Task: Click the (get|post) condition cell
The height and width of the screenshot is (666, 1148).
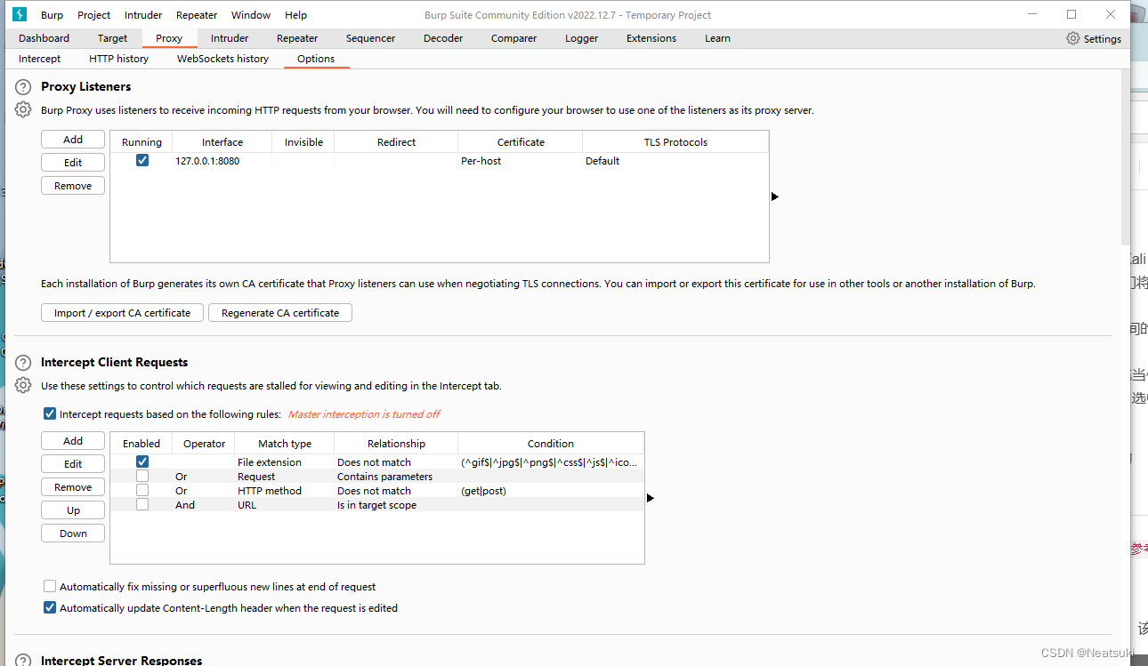Action: click(x=551, y=491)
